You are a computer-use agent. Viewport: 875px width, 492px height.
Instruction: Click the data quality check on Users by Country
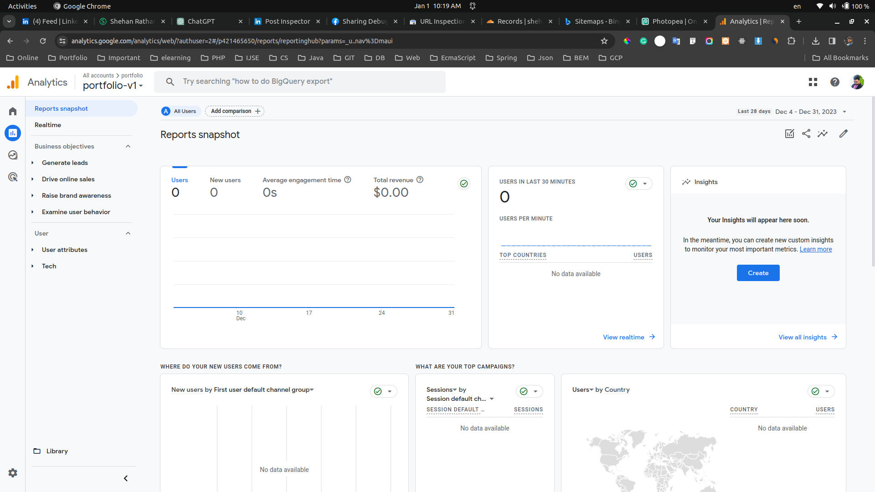click(x=816, y=391)
